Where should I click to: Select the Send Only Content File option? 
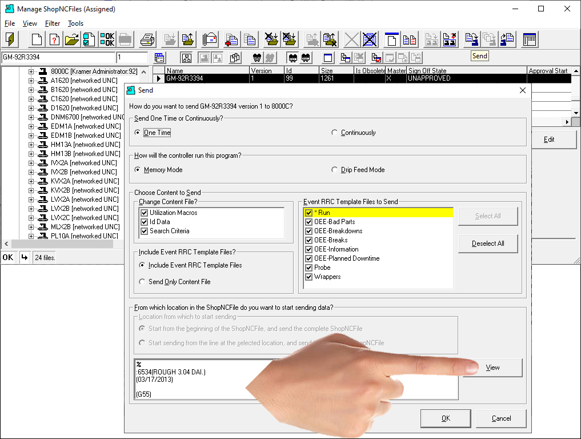point(142,282)
